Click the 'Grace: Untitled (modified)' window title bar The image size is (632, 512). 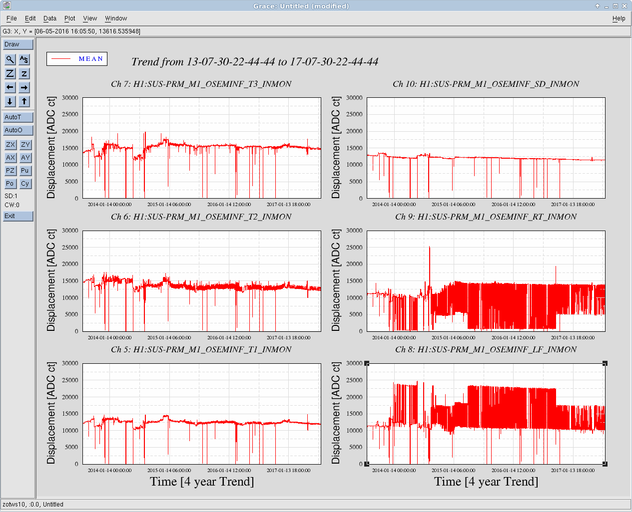click(x=301, y=6)
